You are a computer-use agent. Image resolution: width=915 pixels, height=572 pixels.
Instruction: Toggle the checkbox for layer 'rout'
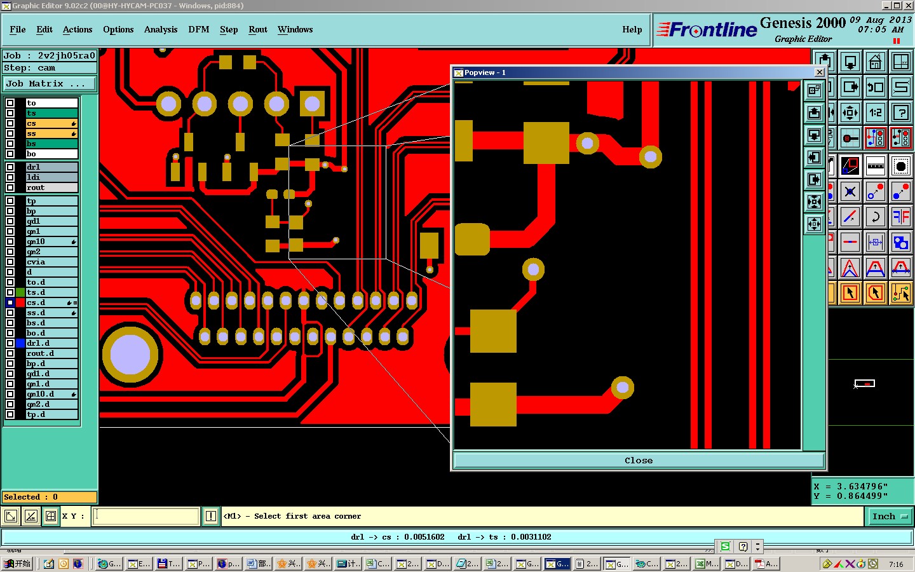10,187
